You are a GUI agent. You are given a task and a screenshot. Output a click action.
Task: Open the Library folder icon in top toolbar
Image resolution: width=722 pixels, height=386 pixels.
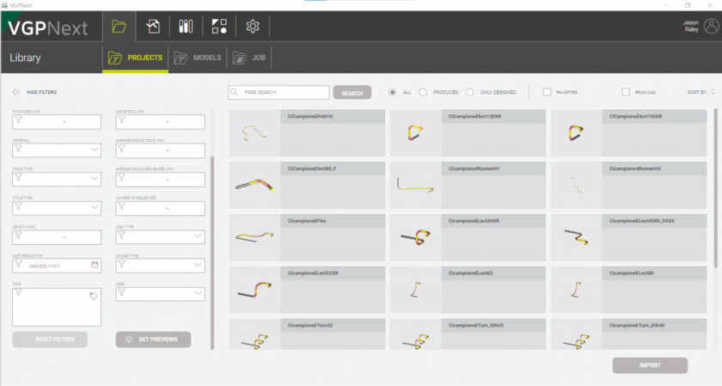point(119,27)
